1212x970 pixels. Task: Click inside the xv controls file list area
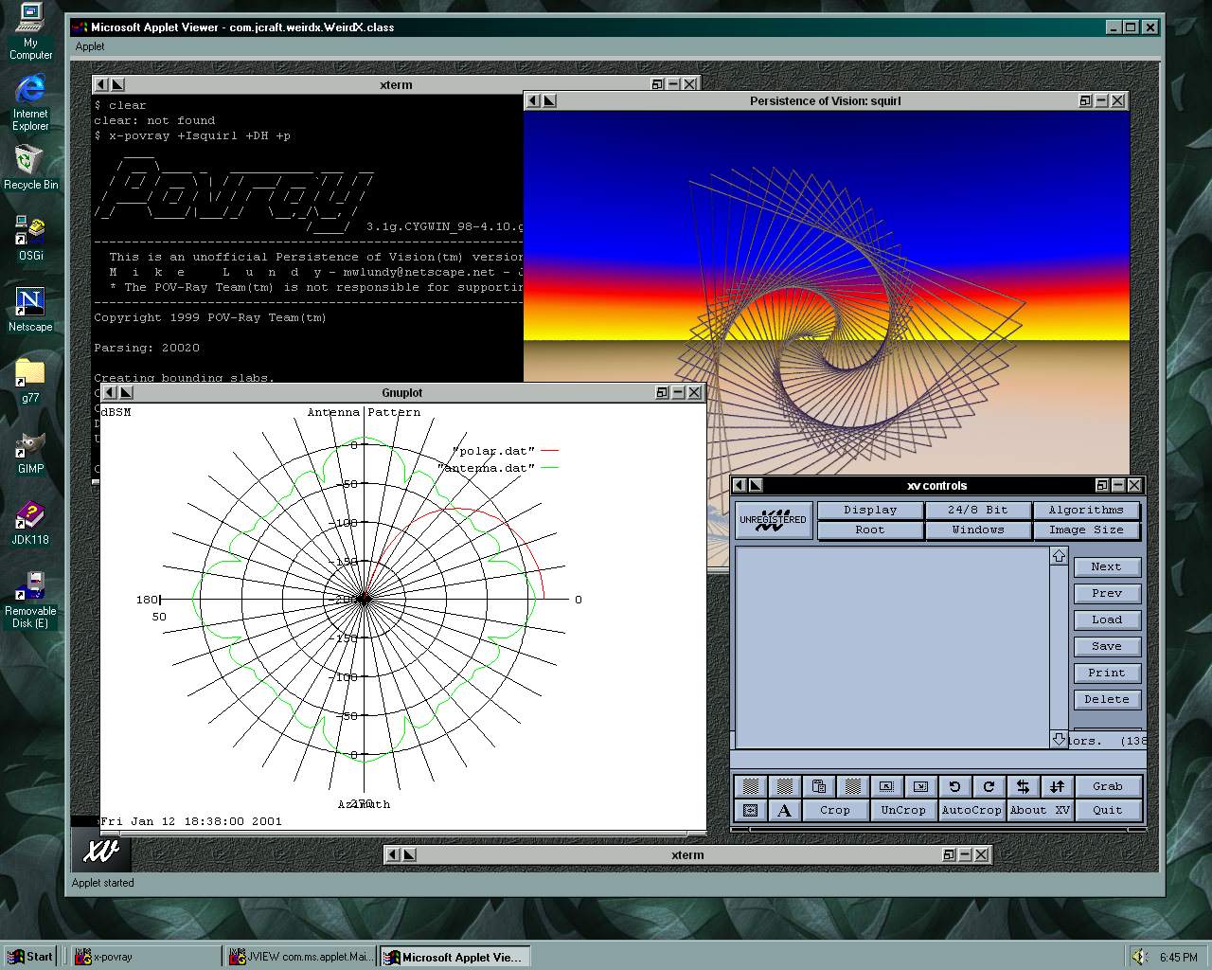coord(892,647)
